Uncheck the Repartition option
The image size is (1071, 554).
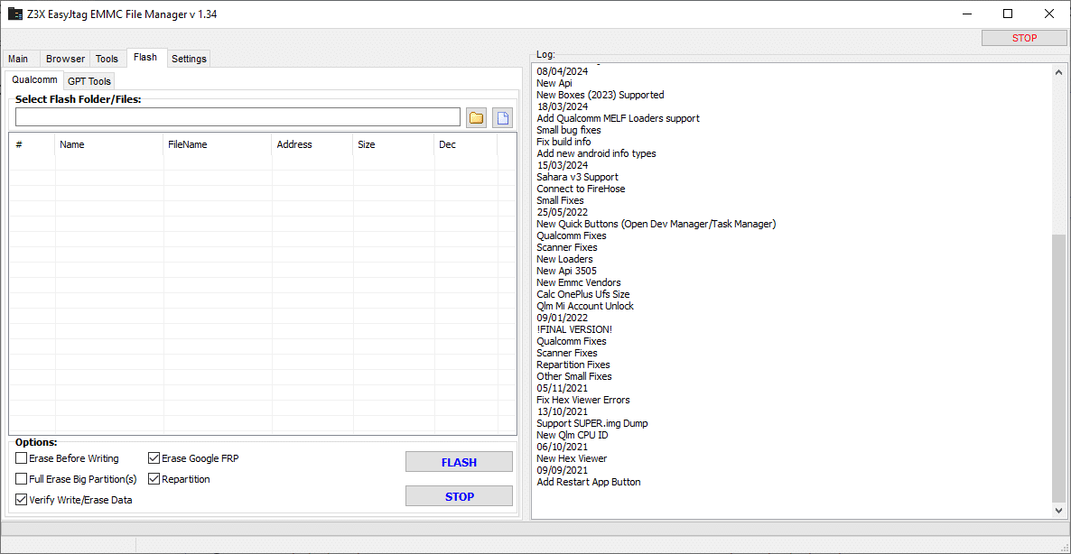click(154, 479)
